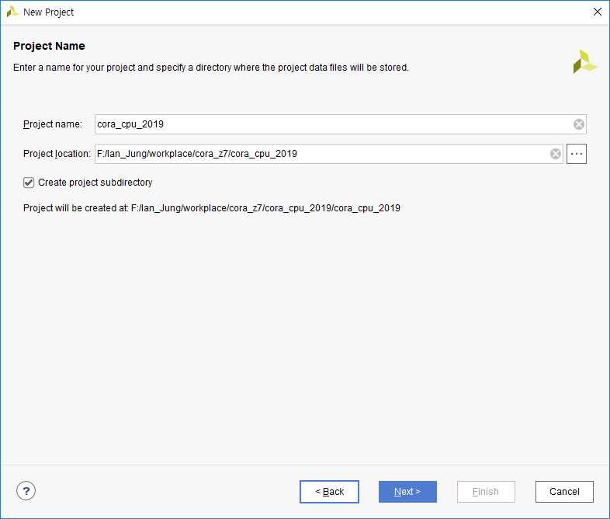Click the 'Enter a name for your project' description
The height and width of the screenshot is (519, 610).
point(211,68)
